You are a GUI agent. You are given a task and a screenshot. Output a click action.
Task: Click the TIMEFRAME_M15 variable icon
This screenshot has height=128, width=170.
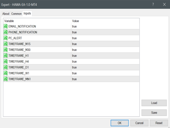(x=6, y=44)
